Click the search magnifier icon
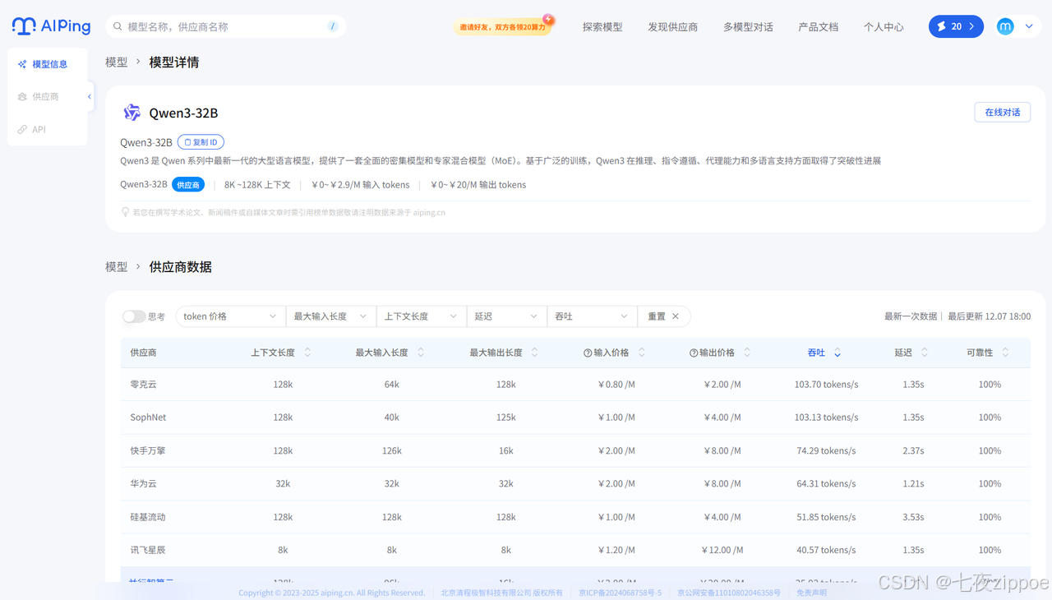Viewport: 1052px width, 600px height. click(118, 27)
